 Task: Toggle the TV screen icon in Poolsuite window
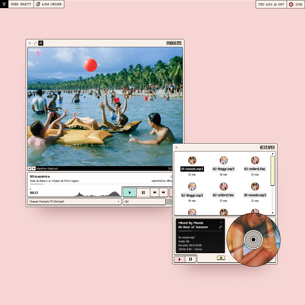pyautogui.click(x=41, y=43)
